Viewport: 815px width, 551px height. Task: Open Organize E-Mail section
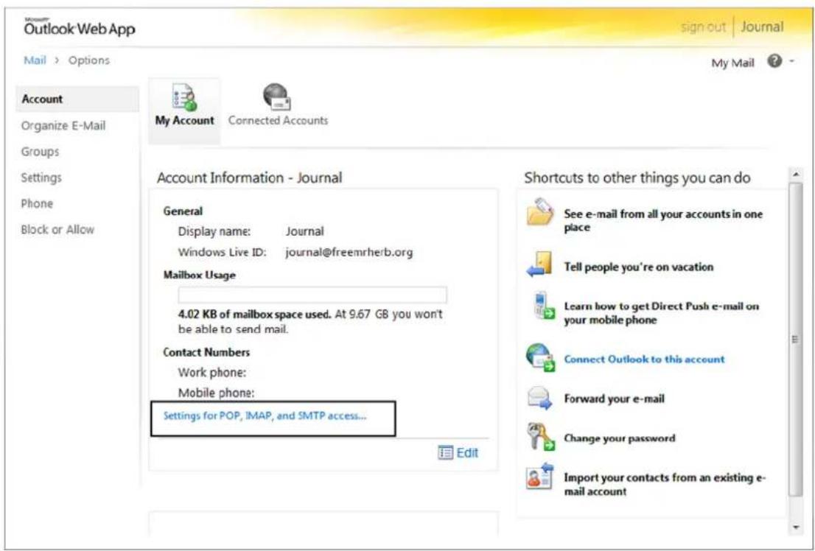tap(63, 126)
